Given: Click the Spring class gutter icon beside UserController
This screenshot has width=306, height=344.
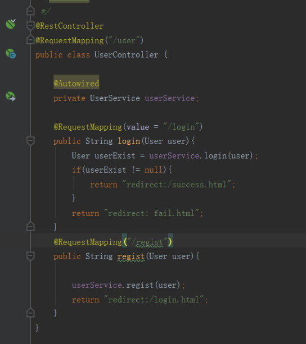Looking at the screenshot, I should point(11,53).
